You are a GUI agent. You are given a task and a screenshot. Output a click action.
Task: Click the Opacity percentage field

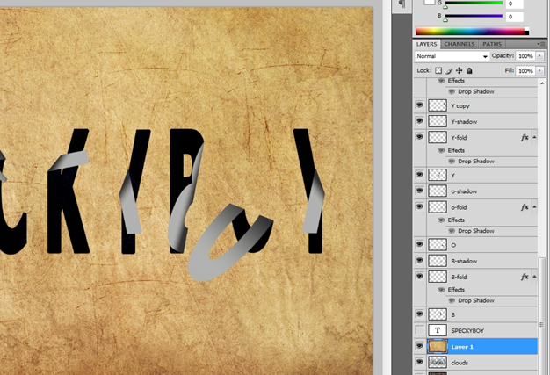coord(525,56)
